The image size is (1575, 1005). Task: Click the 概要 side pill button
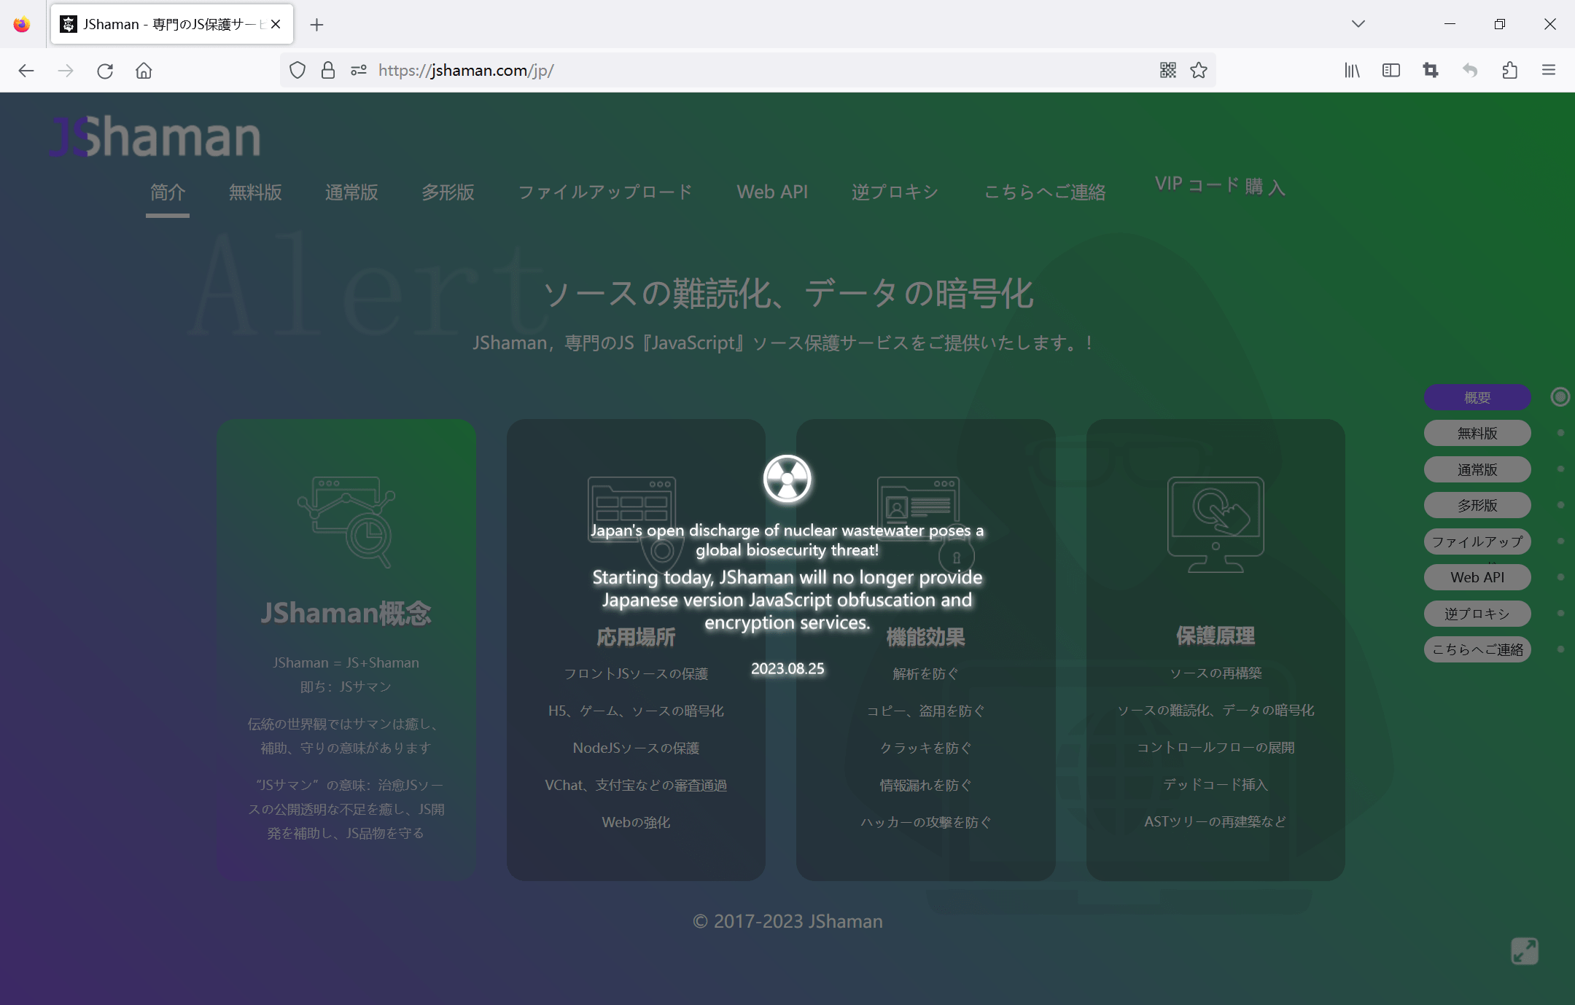(1477, 397)
